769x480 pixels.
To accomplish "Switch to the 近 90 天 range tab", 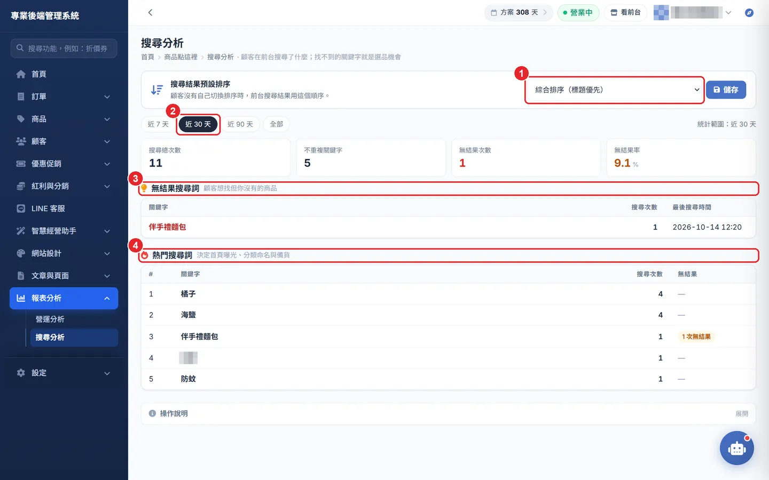I will pyautogui.click(x=240, y=124).
